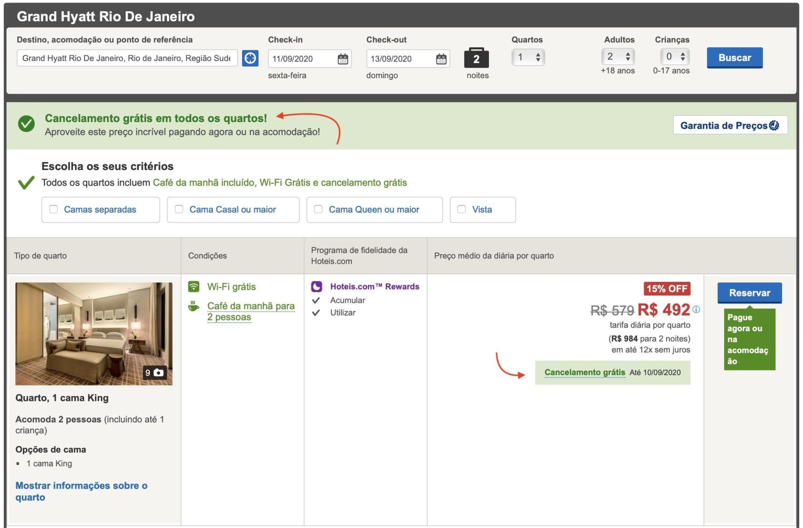Click the Reservar button
Viewport: 803px width, 528px height.
[x=749, y=293]
